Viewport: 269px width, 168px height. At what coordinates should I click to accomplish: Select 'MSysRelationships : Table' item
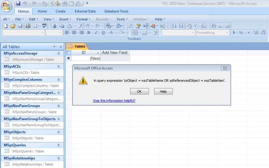33,164
